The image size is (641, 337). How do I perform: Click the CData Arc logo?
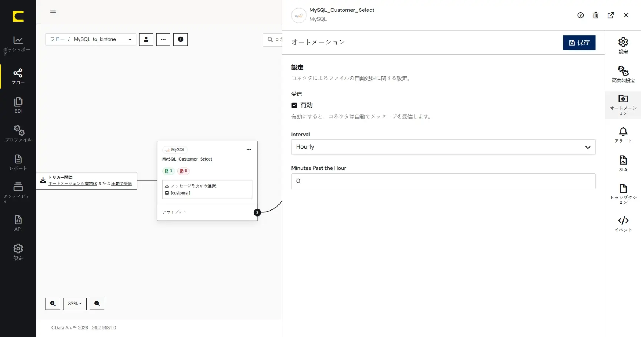[18, 16]
